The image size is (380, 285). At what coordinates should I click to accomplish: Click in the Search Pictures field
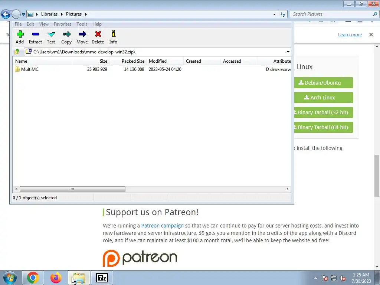pos(331,14)
